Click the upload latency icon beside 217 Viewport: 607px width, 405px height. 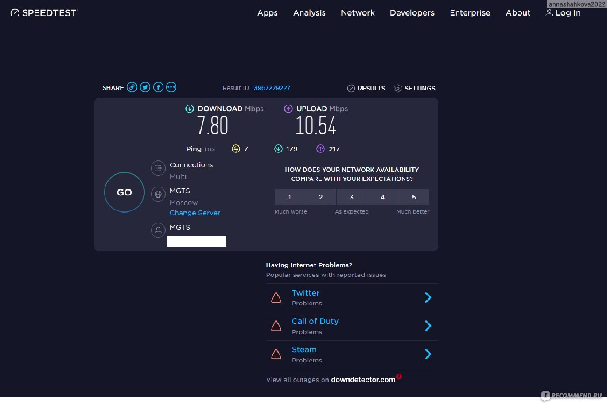coord(320,149)
